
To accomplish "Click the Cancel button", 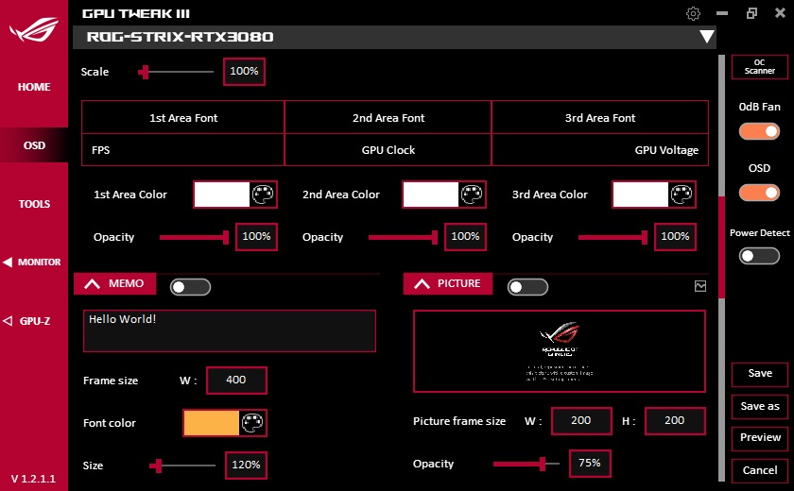I will coord(760,470).
